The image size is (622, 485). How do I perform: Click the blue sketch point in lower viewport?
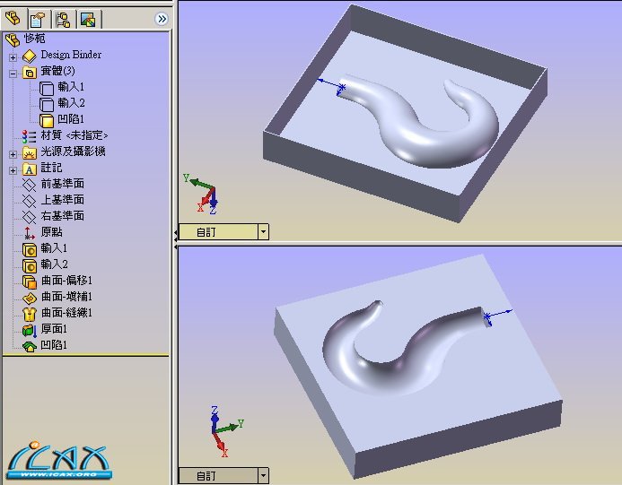coord(486,316)
